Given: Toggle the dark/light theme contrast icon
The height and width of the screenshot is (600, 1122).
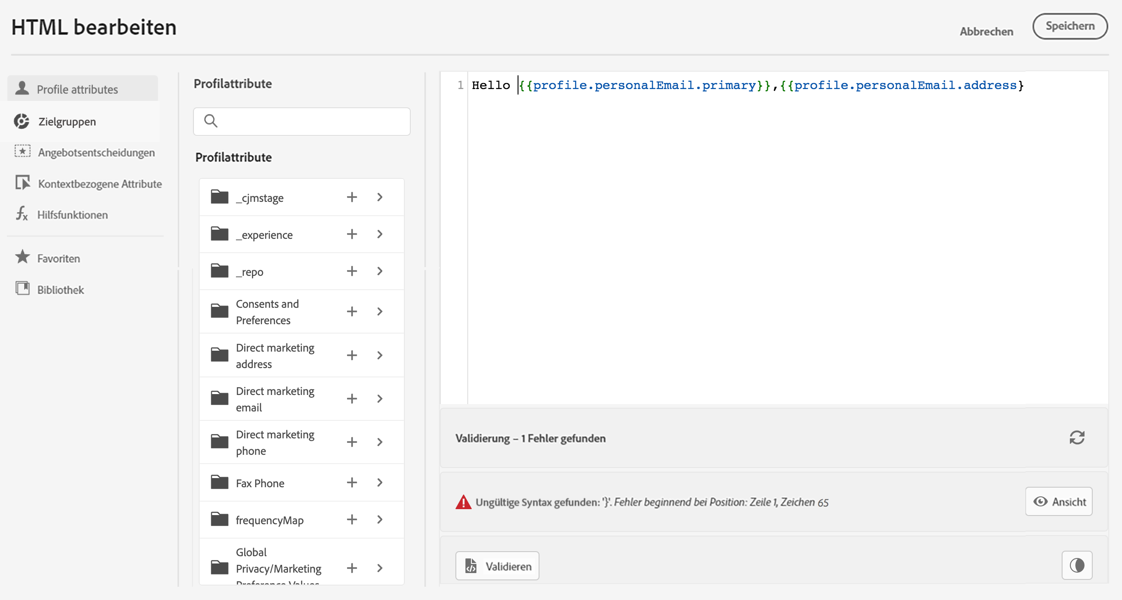Looking at the screenshot, I should pyautogui.click(x=1077, y=565).
